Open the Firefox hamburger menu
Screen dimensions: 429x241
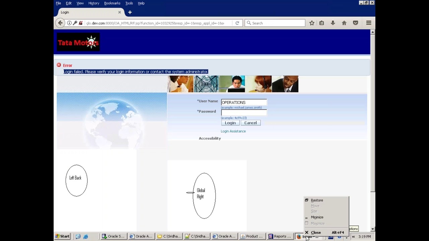coord(369,23)
